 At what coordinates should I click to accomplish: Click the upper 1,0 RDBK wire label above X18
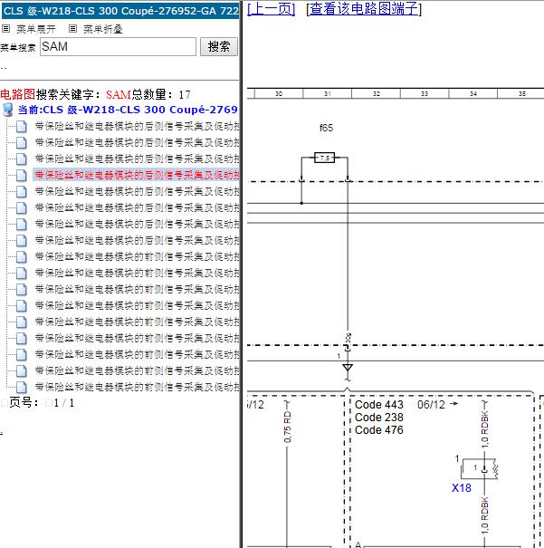(484, 429)
